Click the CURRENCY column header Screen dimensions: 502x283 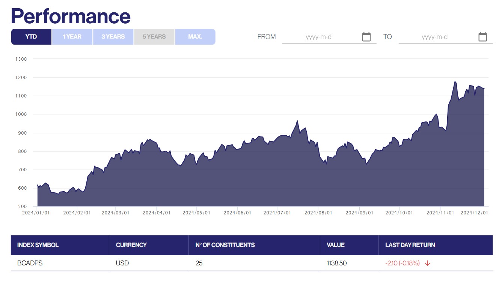pos(131,245)
